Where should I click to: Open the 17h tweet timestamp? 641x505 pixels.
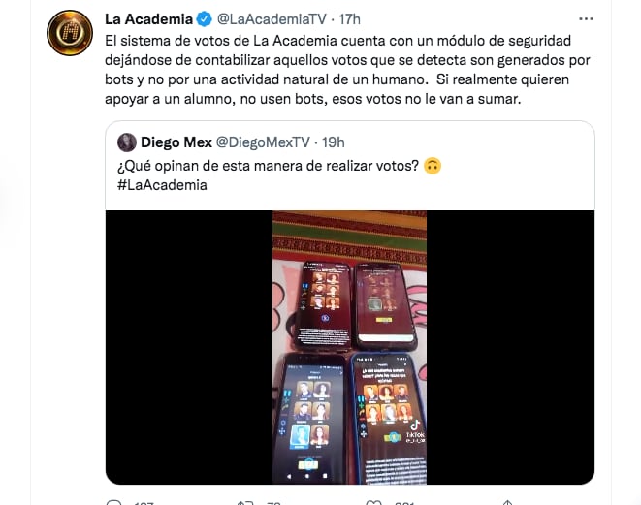coord(349,19)
